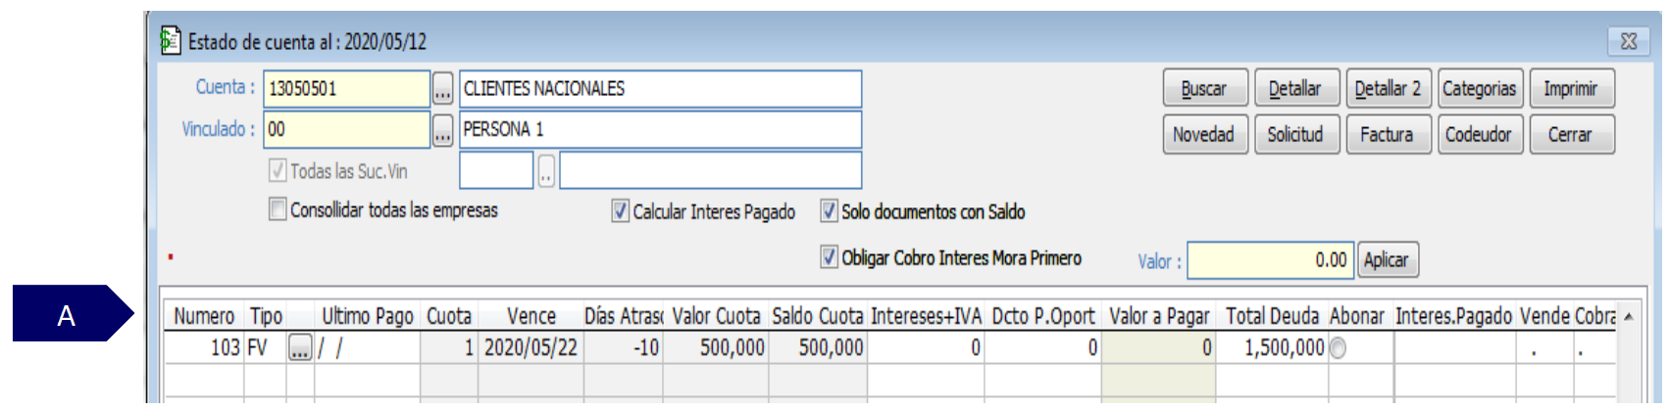Click the Buscar button

tap(1205, 89)
